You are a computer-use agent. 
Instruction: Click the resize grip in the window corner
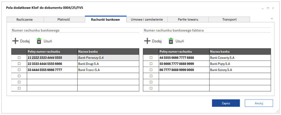tap(277, 111)
